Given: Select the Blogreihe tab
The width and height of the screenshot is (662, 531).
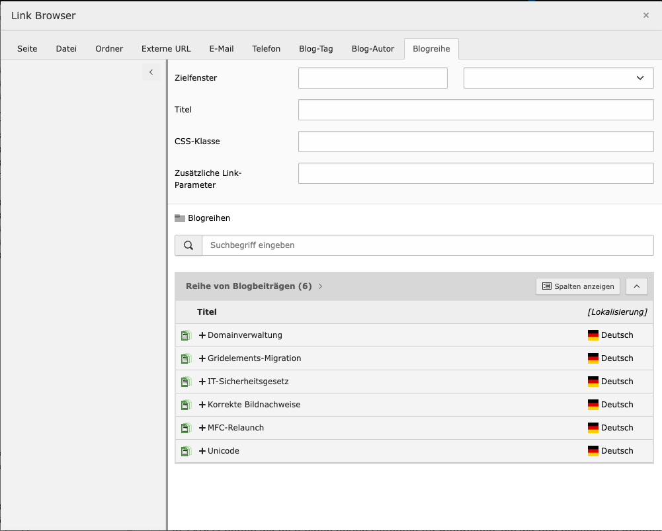Looking at the screenshot, I should pos(431,49).
